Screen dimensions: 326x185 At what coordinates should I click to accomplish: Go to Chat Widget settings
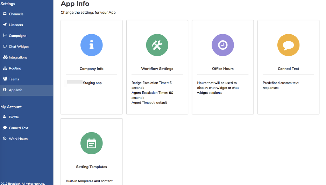[x=19, y=47]
